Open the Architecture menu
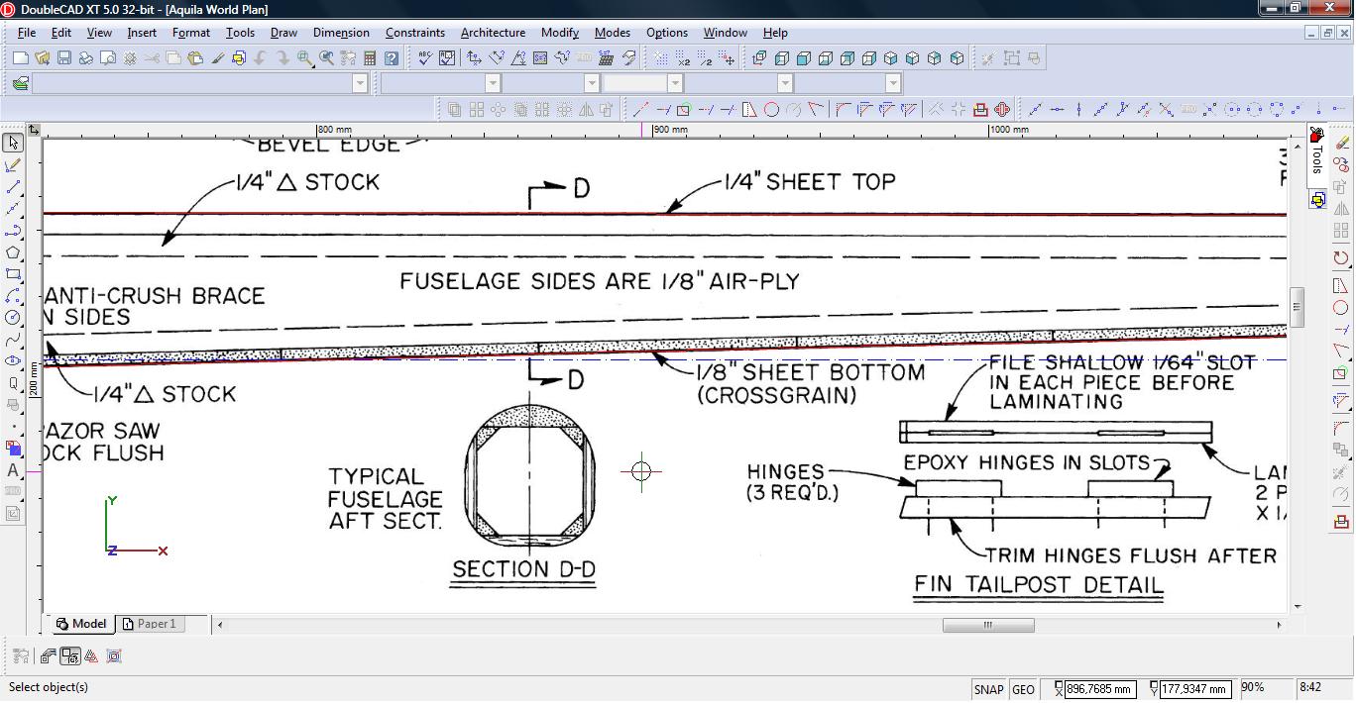Viewport: 1356px width, 703px height. 493,33
